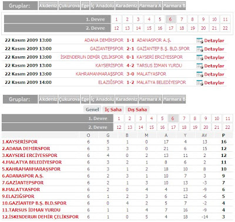Image resolution: width=235 pixels, height=222 pixels.
Task: Switch to Genel standings tab
Action: coord(92,110)
